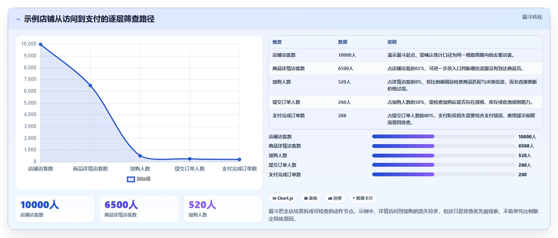
Task: Click the 说明 column header
Action: pos(392,42)
